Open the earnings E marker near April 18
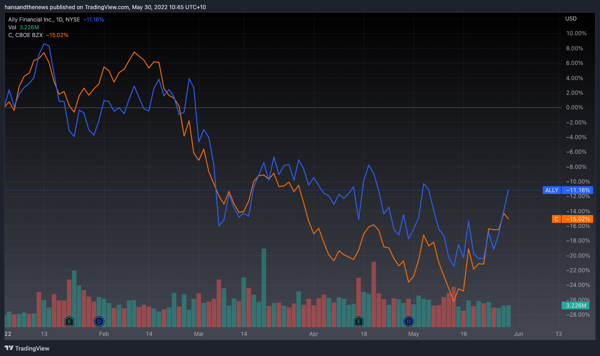 359,321
